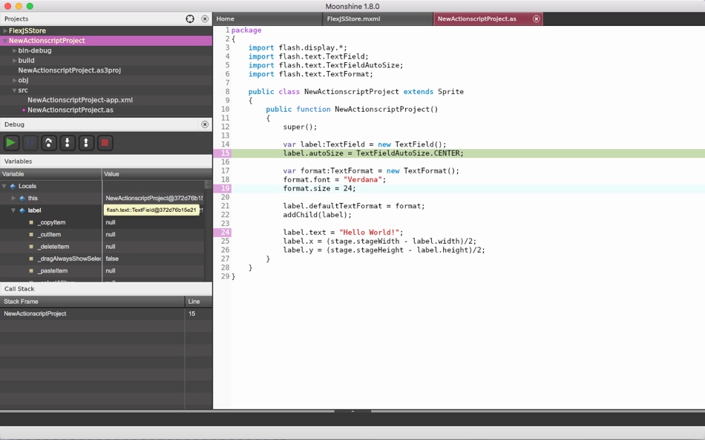Stop debugging with the red square button
The height and width of the screenshot is (440, 705).
(105, 143)
